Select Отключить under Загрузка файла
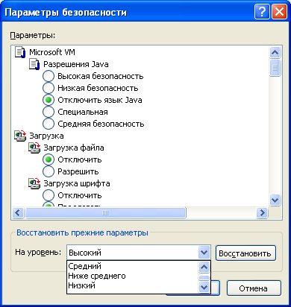291x307 pixels. pyautogui.click(x=48, y=159)
